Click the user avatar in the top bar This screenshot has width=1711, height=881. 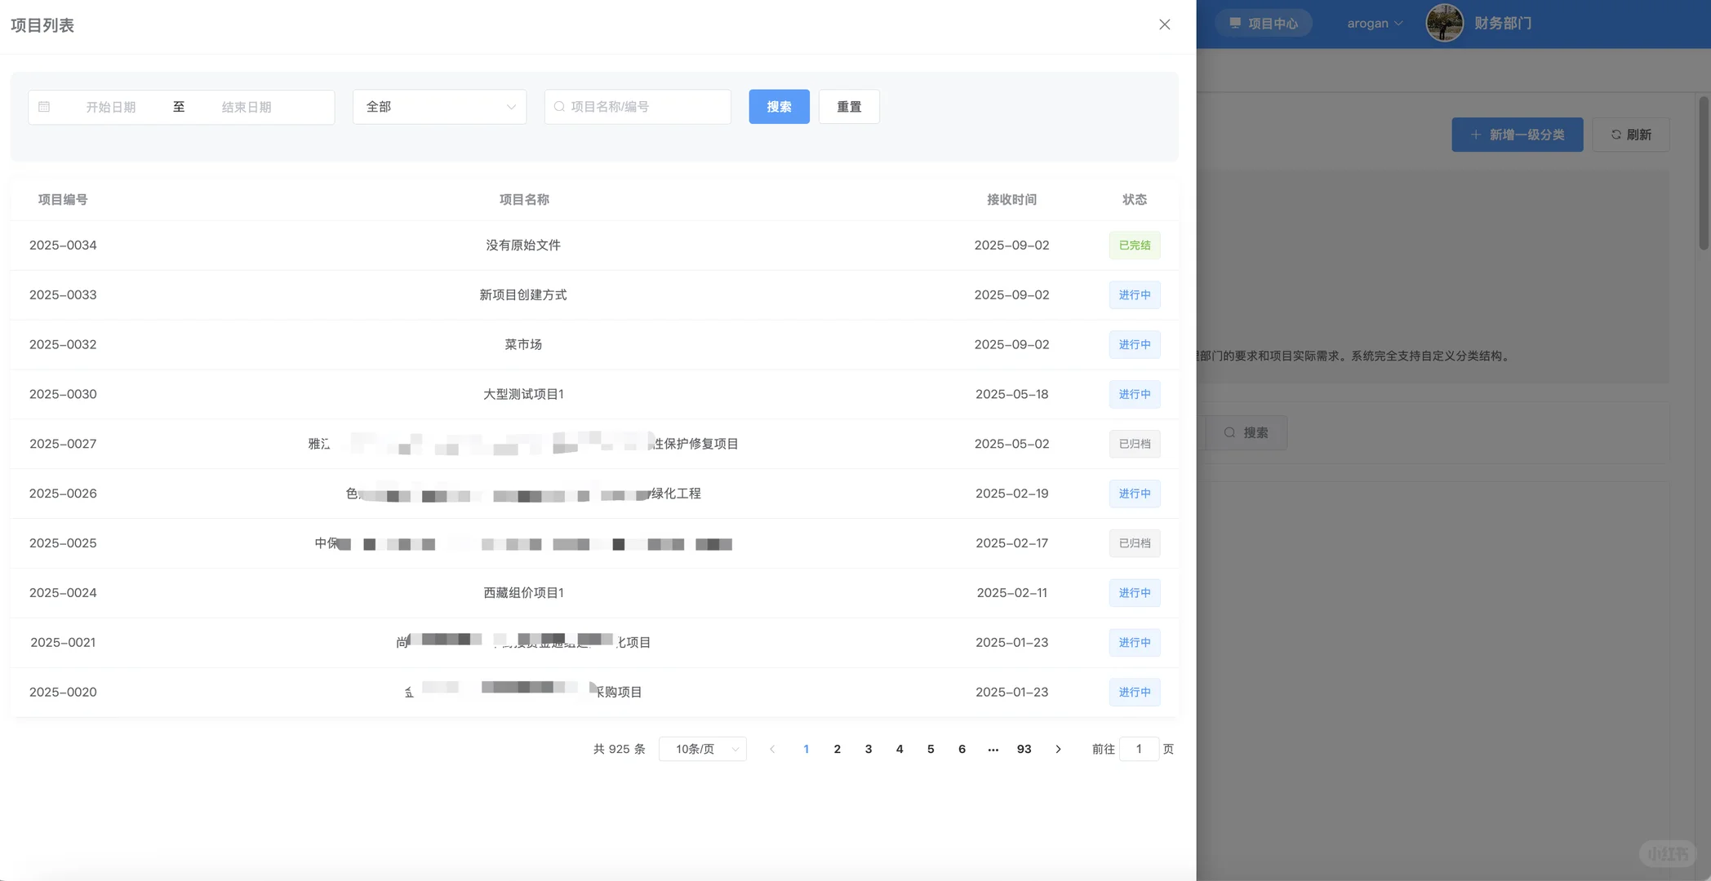[1444, 22]
